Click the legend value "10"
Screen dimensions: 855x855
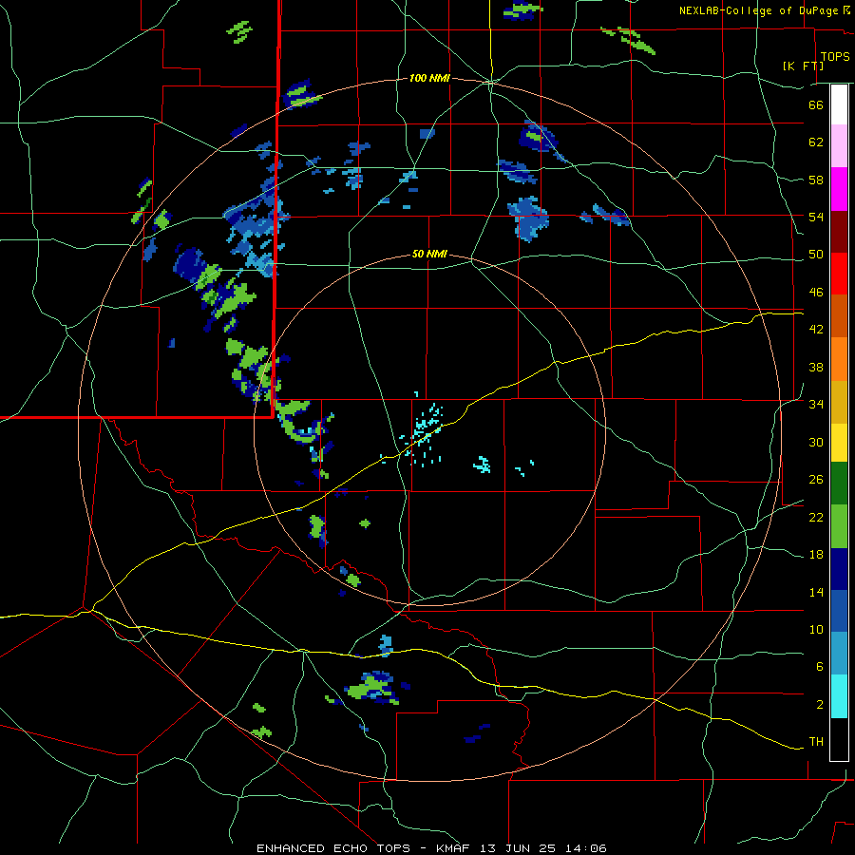[816, 629]
